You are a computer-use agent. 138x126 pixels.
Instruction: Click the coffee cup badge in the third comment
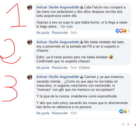click(82, 77)
